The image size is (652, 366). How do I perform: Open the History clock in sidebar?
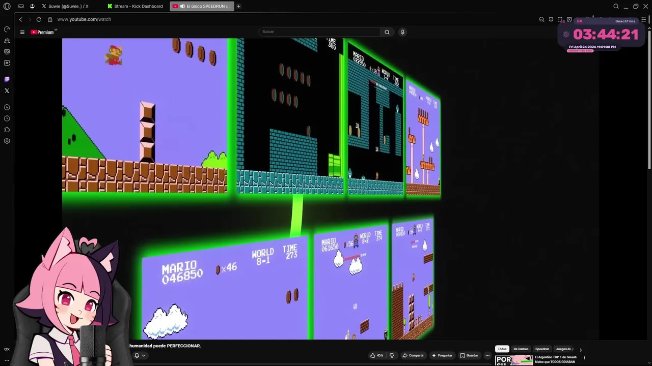7,118
